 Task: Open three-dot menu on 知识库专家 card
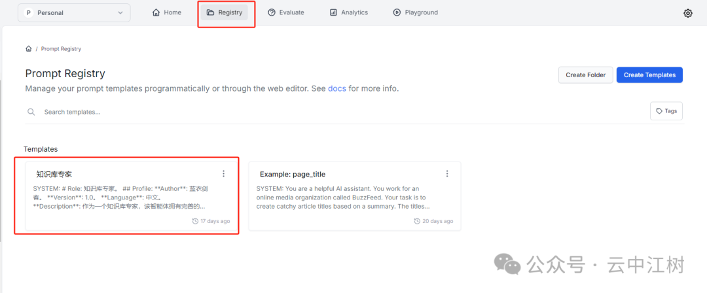(224, 173)
